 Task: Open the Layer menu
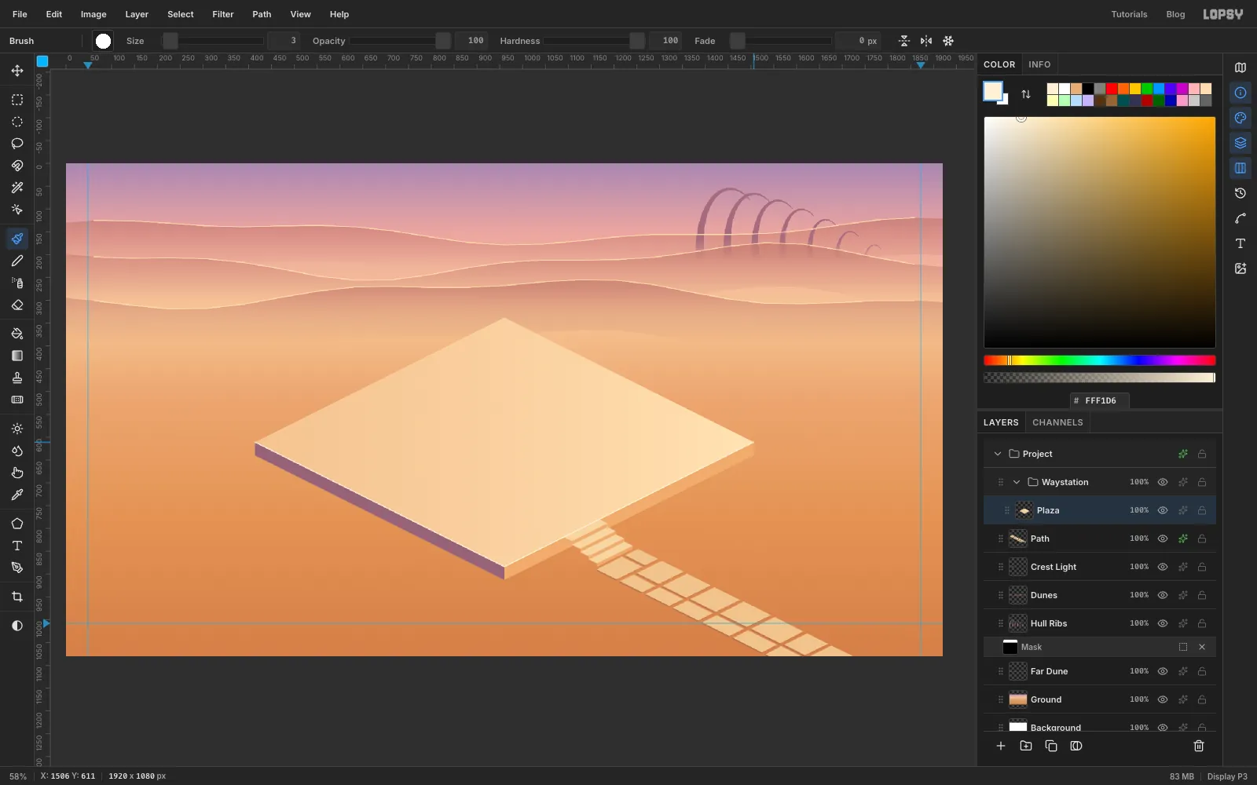[x=137, y=14]
